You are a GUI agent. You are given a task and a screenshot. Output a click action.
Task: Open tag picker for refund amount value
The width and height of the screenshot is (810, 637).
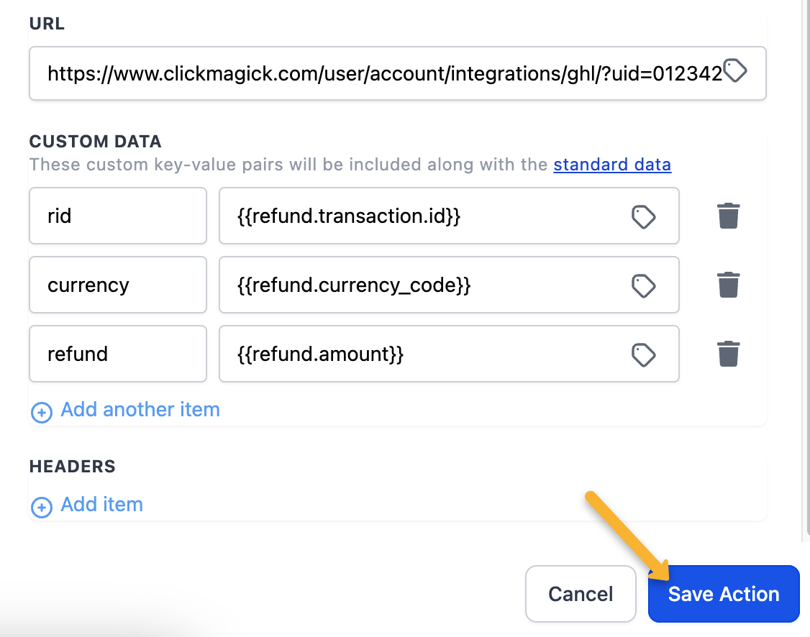click(643, 354)
